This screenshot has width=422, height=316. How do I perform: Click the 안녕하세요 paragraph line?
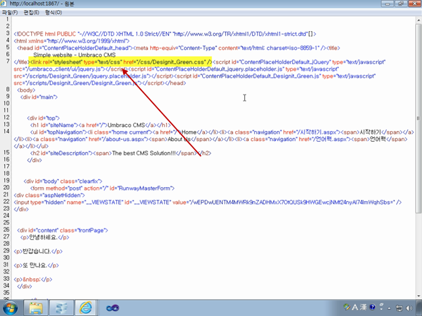[x=45, y=237]
